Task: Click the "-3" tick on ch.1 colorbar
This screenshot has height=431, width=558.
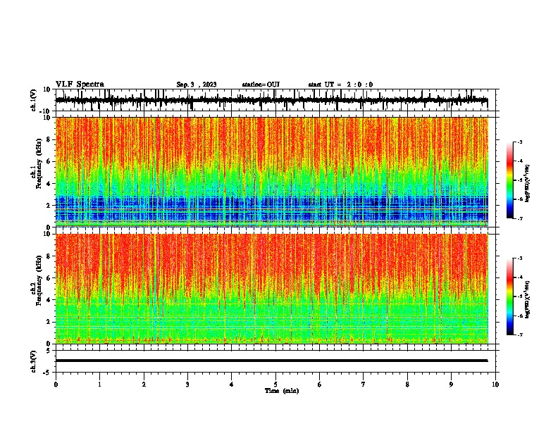Action: 519,142
